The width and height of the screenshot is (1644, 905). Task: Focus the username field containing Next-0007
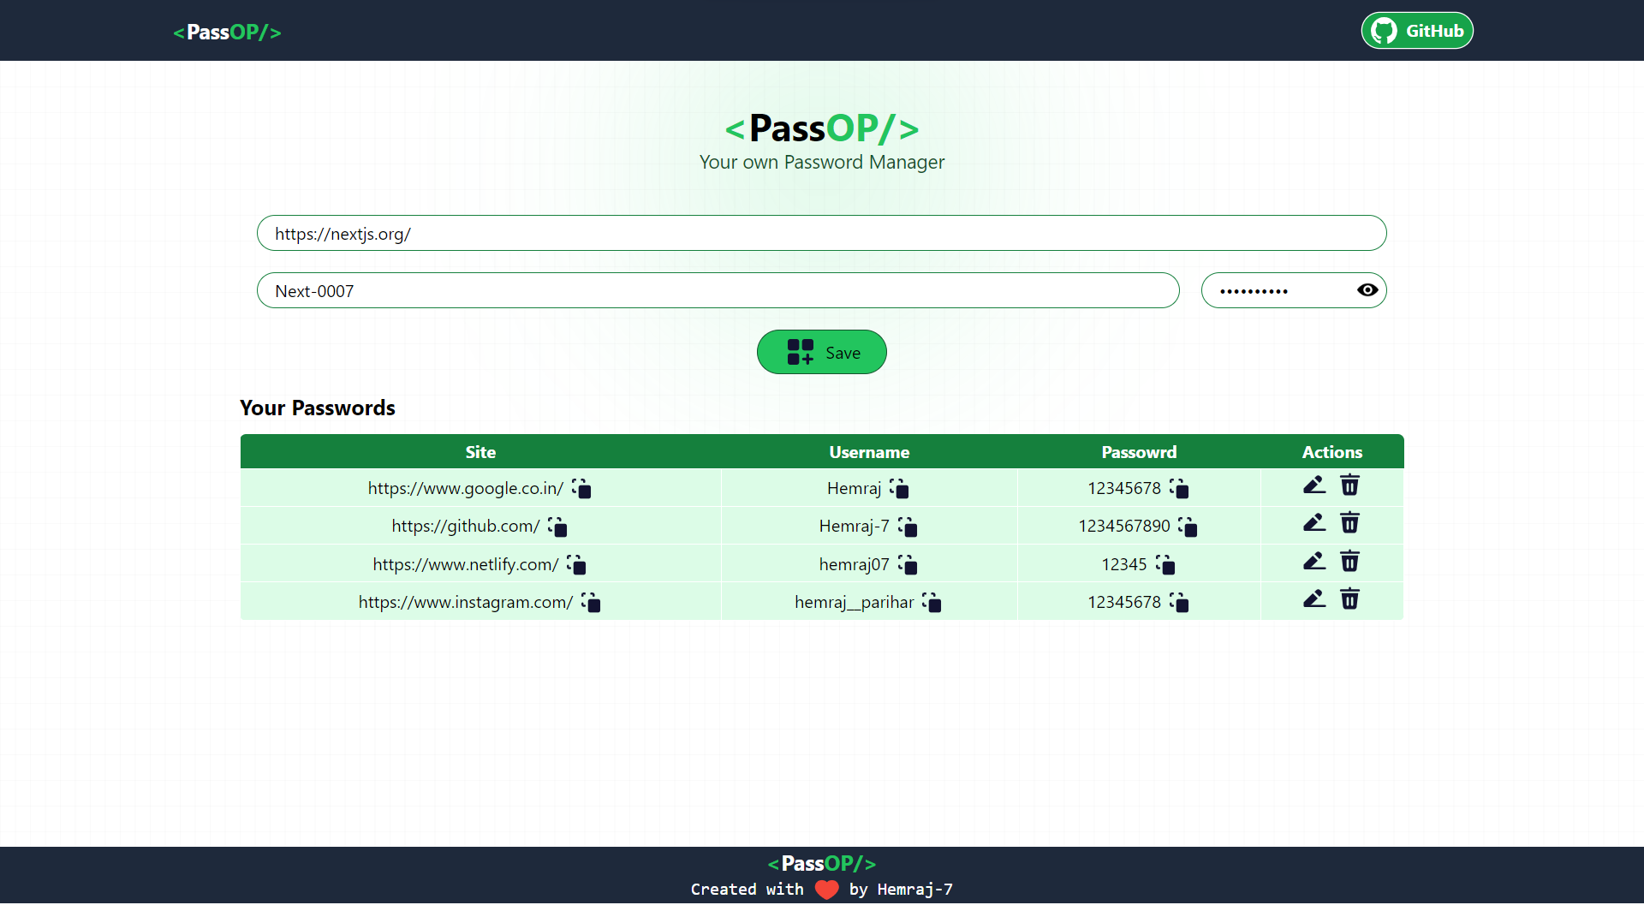click(x=718, y=290)
